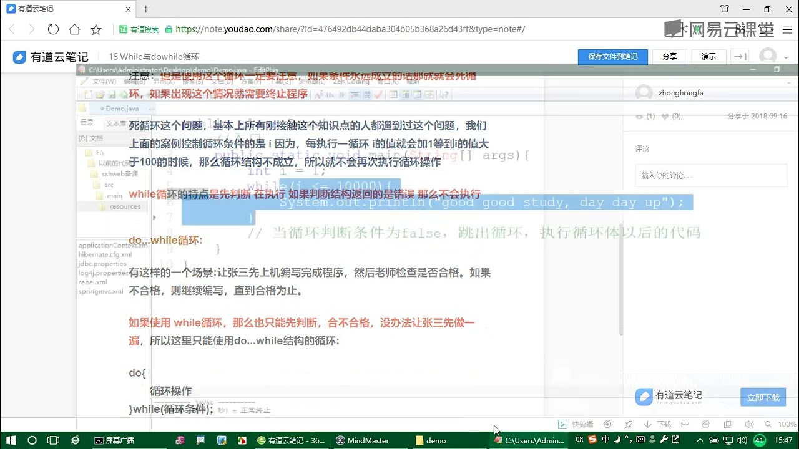Click 保存文件到笔记 button
The width and height of the screenshot is (799, 449).
(612, 56)
